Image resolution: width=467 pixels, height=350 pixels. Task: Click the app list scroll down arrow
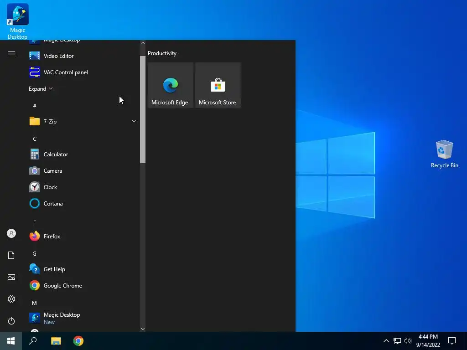point(143,329)
